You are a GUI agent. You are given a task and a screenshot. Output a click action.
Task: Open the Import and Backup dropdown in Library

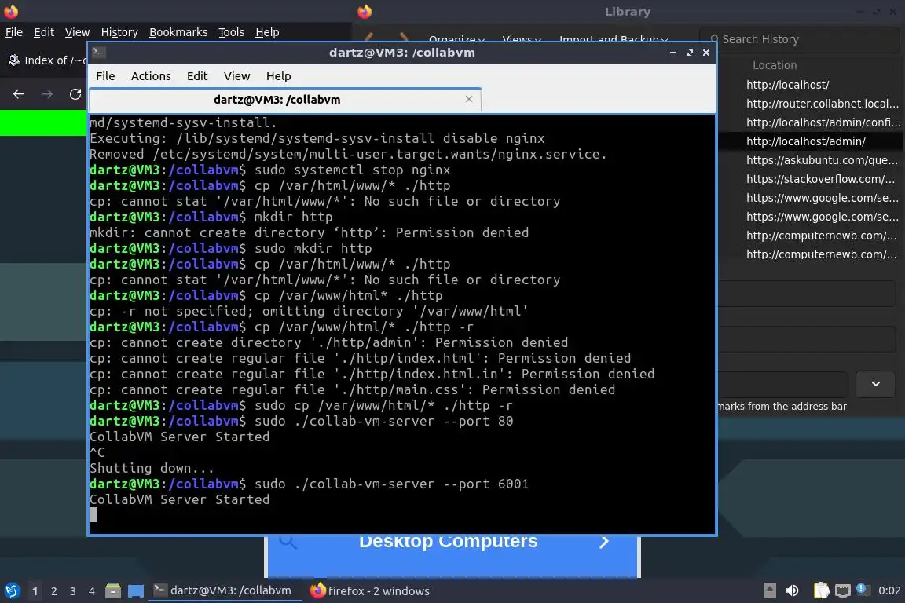click(x=614, y=39)
